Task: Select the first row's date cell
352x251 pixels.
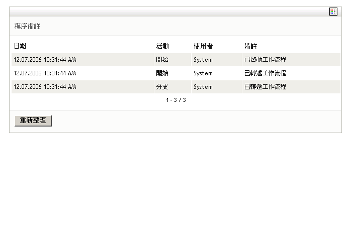Action: pos(45,60)
